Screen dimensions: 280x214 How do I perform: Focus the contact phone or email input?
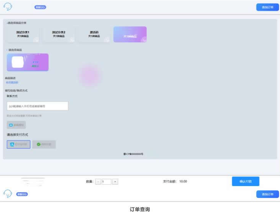(x=38, y=106)
